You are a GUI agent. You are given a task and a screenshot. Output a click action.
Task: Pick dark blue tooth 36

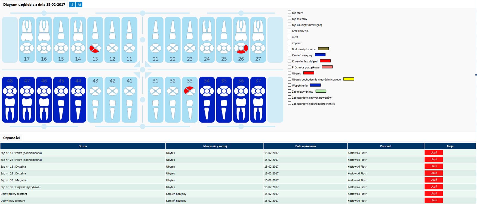[241, 100]
